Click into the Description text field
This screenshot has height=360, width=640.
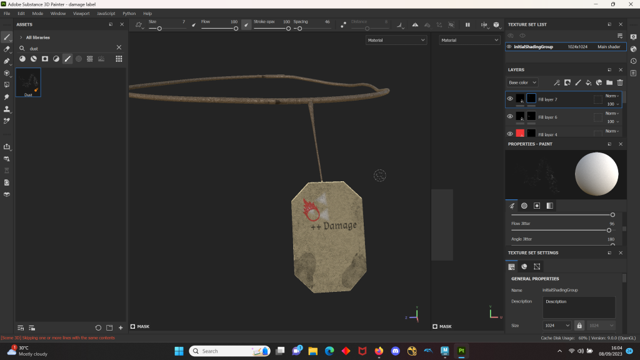579,307
